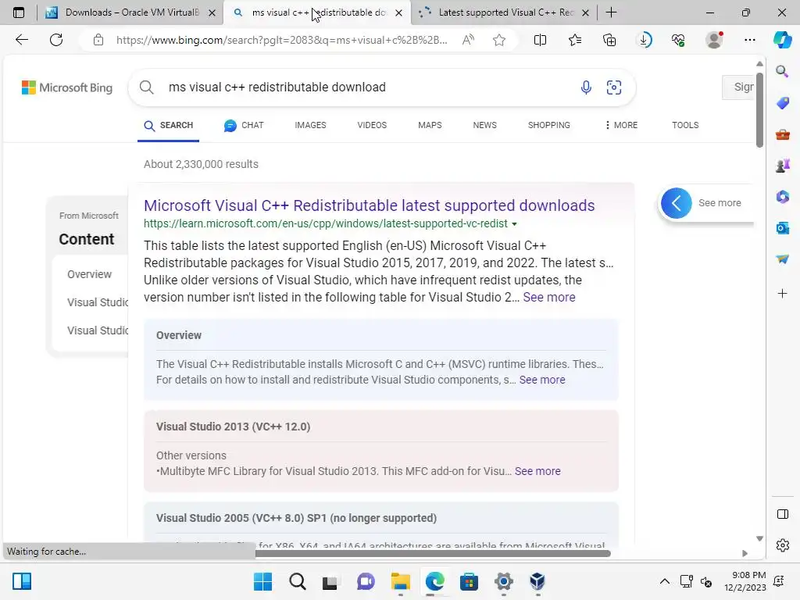The height and width of the screenshot is (600, 800).
Task: Open Browser essentials heart icon
Action: (x=678, y=40)
